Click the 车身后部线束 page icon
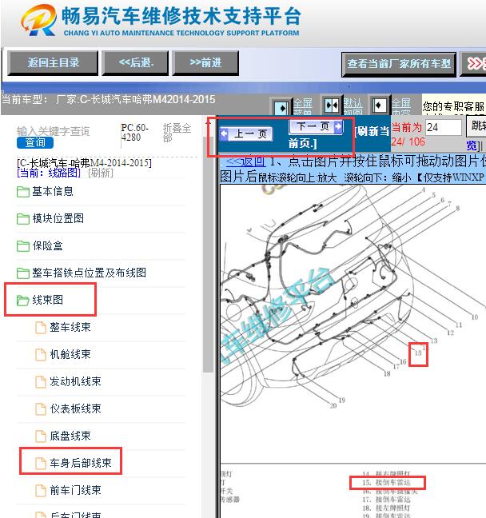The height and width of the screenshot is (518, 486). click(41, 463)
